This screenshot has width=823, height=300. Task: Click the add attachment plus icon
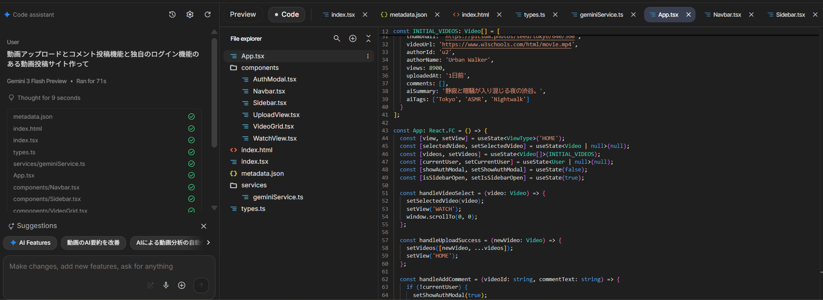tap(182, 285)
